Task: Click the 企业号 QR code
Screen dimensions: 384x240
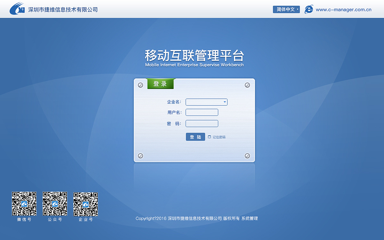Action: (86, 204)
